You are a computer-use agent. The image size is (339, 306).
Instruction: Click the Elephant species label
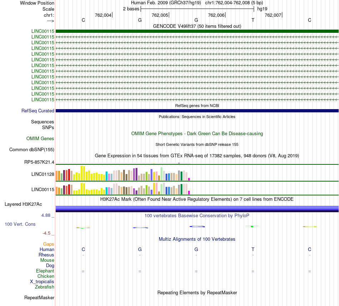coord(45,271)
